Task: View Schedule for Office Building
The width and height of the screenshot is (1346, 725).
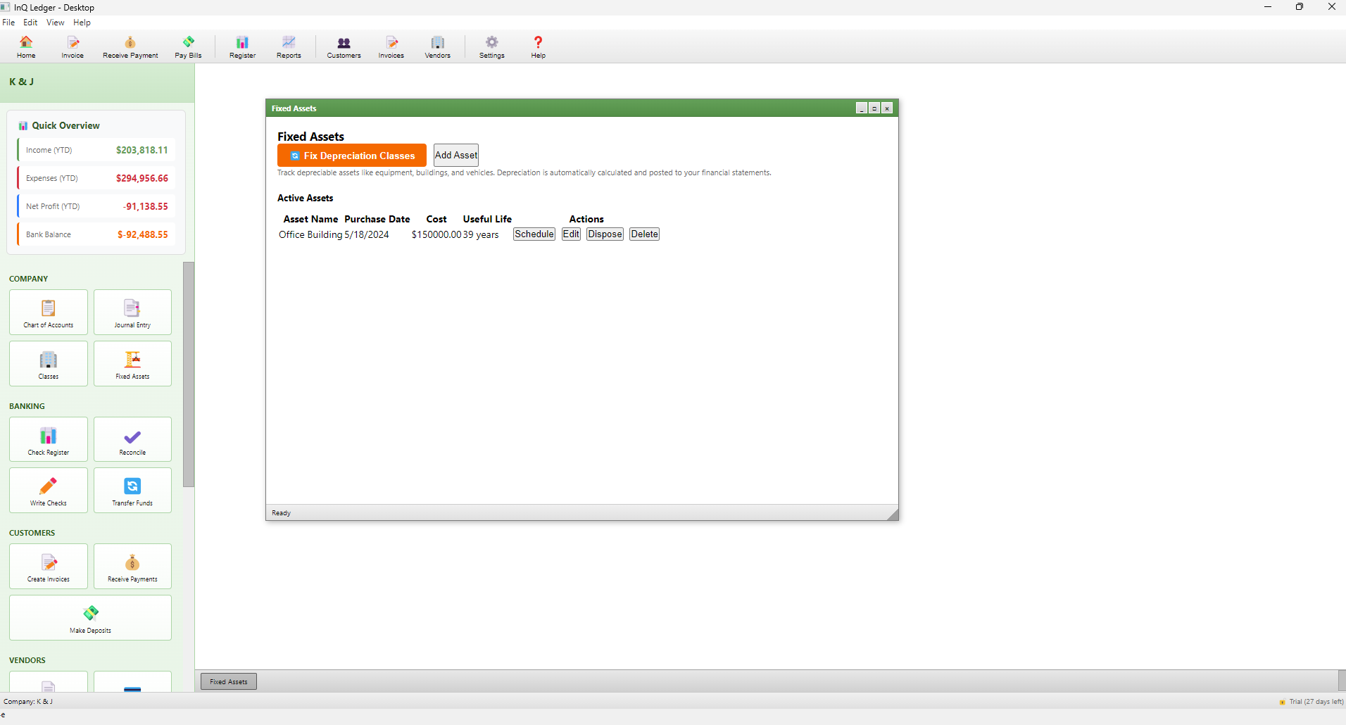Action: click(x=534, y=234)
